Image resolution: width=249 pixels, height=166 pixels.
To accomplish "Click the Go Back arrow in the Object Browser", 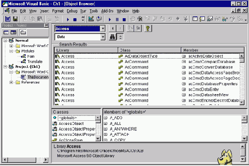I will tap(112, 28).
